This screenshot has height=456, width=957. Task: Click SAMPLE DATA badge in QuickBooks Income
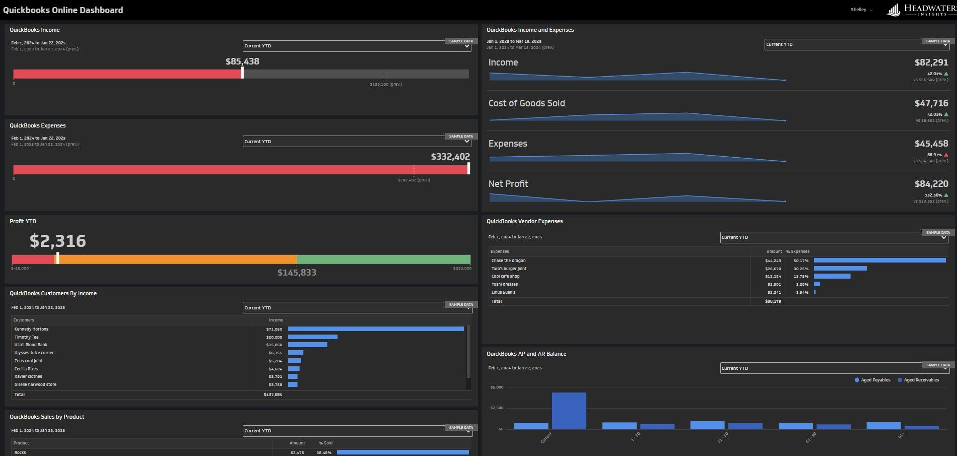461,41
